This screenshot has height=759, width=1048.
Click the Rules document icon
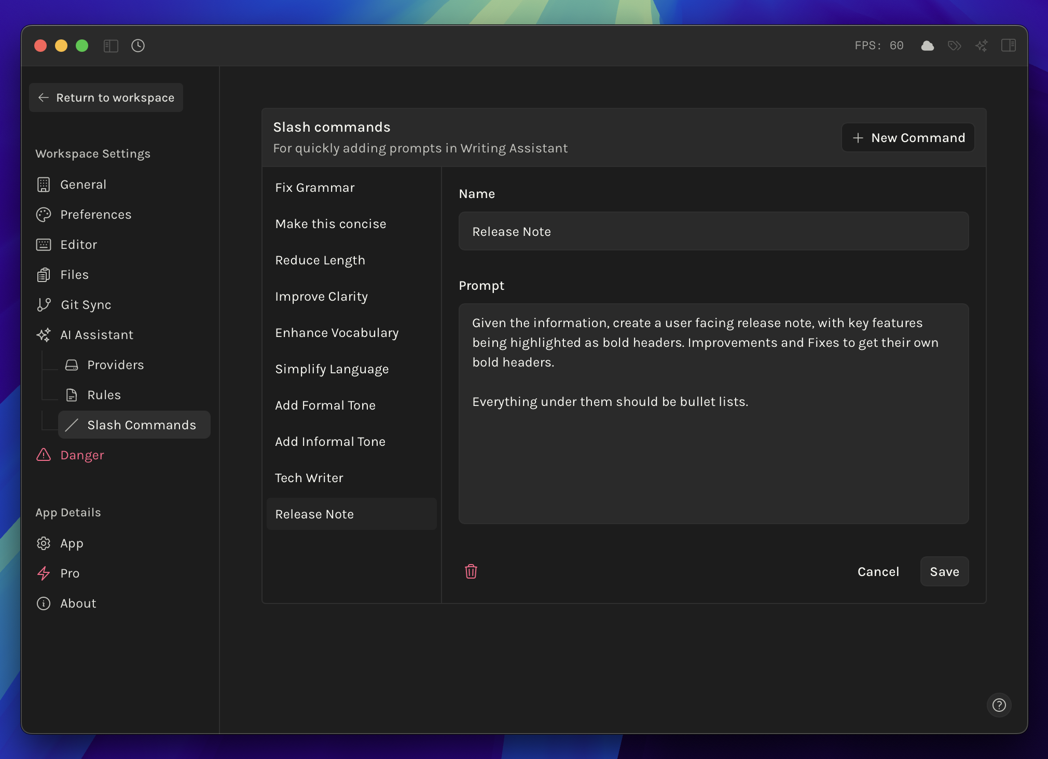[72, 395]
